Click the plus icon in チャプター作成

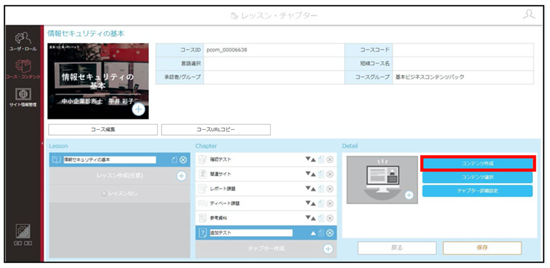[x=328, y=249]
